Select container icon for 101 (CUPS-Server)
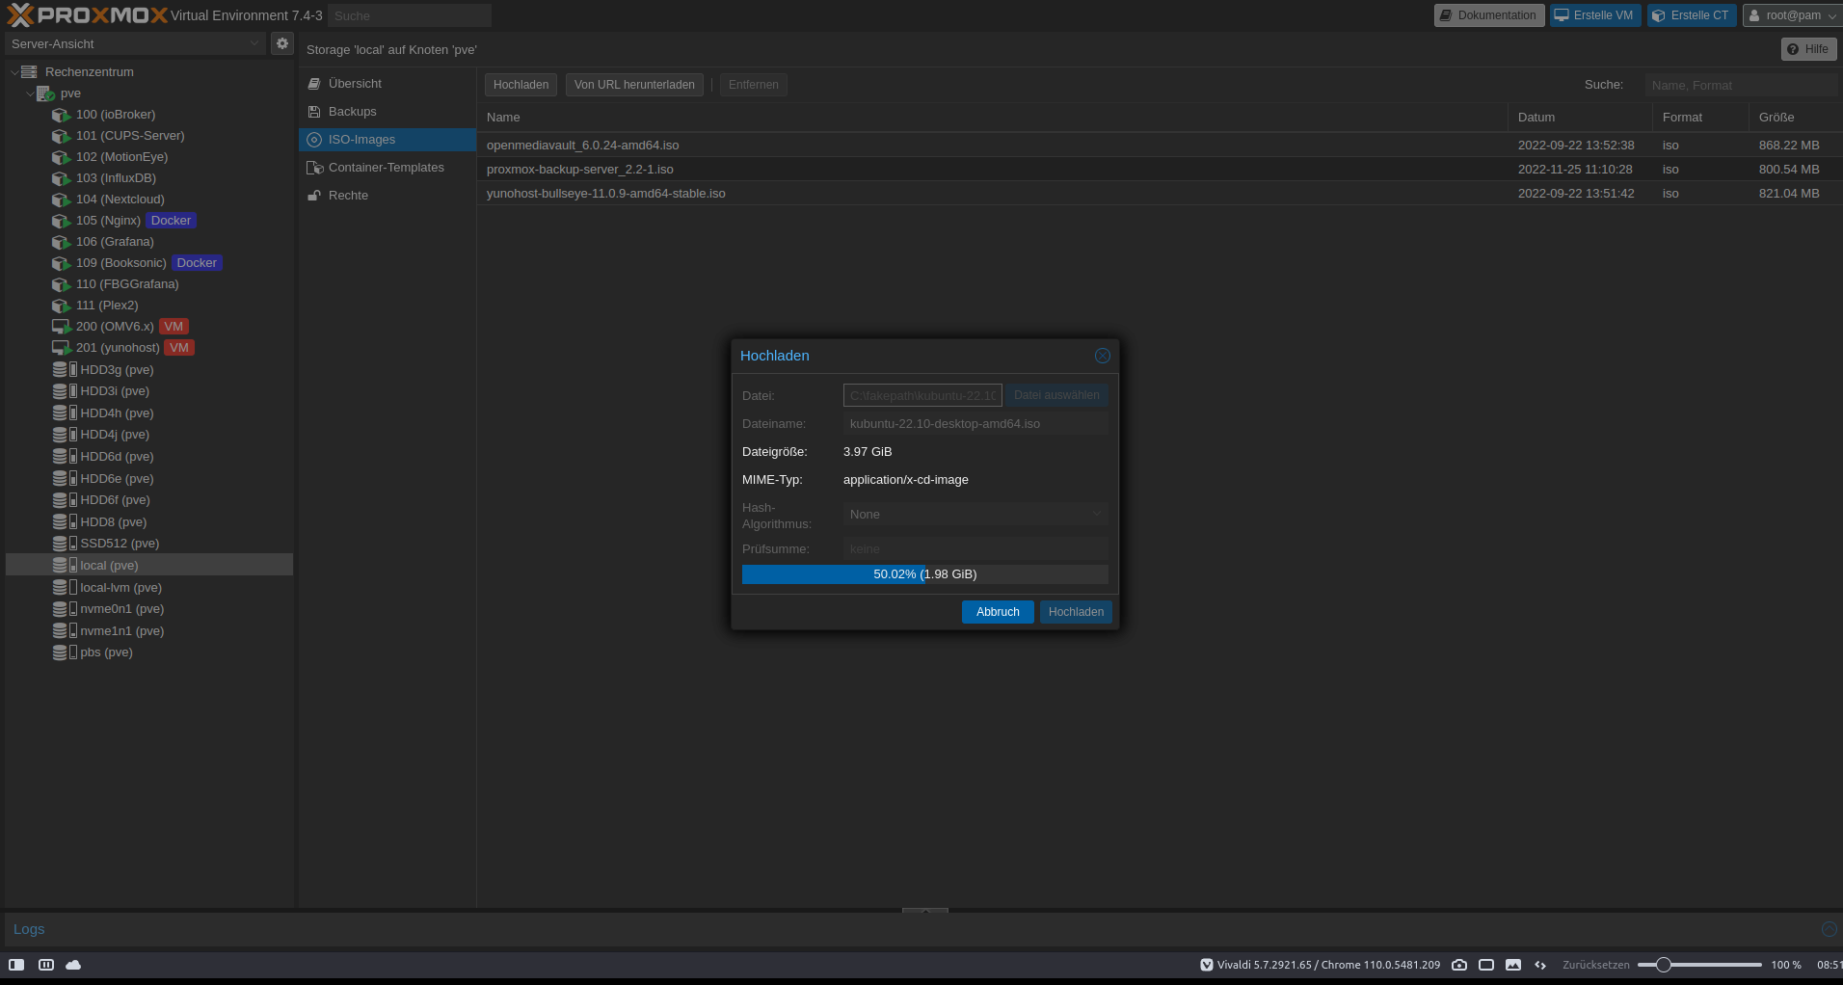The width and height of the screenshot is (1843, 985). pyautogui.click(x=61, y=136)
